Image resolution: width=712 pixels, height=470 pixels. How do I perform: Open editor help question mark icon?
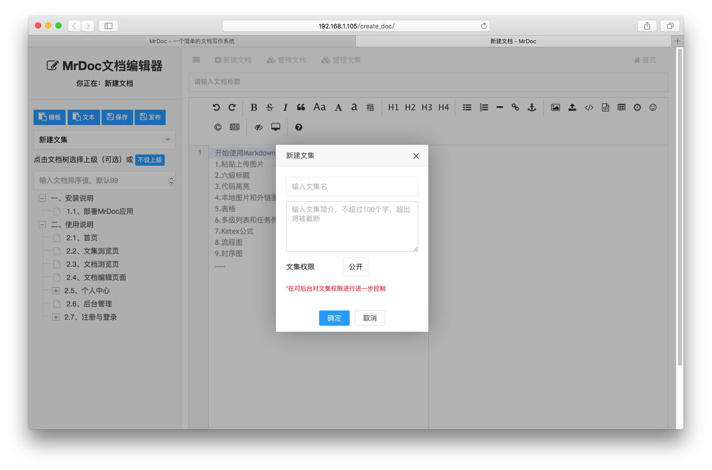(x=299, y=127)
